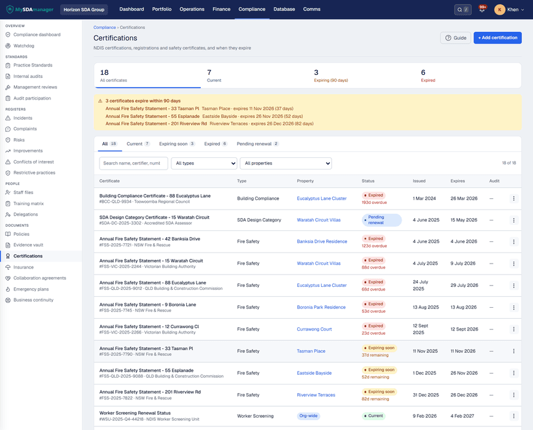Switch to the Expired tab with 6 count
Image resolution: width=533 pixels, height=430 pixels.
click(x=216, y=144)
